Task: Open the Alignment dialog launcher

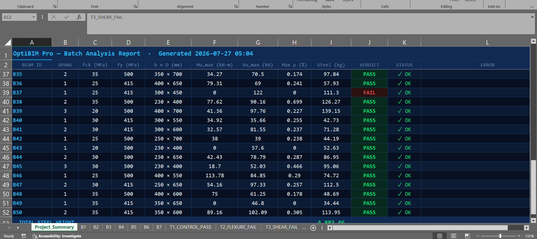Action: coord(236,6)
